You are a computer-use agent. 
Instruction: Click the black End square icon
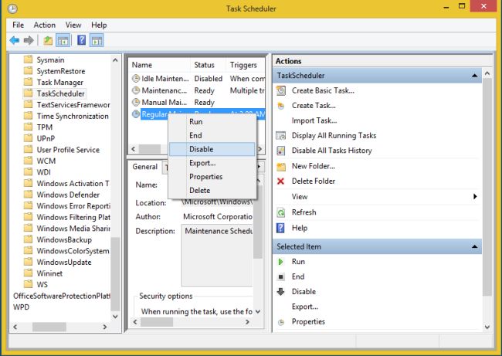pos(281,276)
